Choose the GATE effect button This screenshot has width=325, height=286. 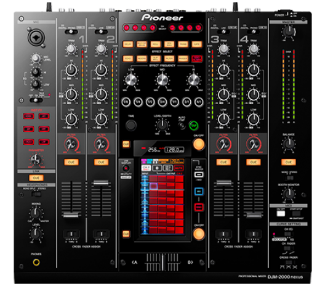tap(197, 44)
